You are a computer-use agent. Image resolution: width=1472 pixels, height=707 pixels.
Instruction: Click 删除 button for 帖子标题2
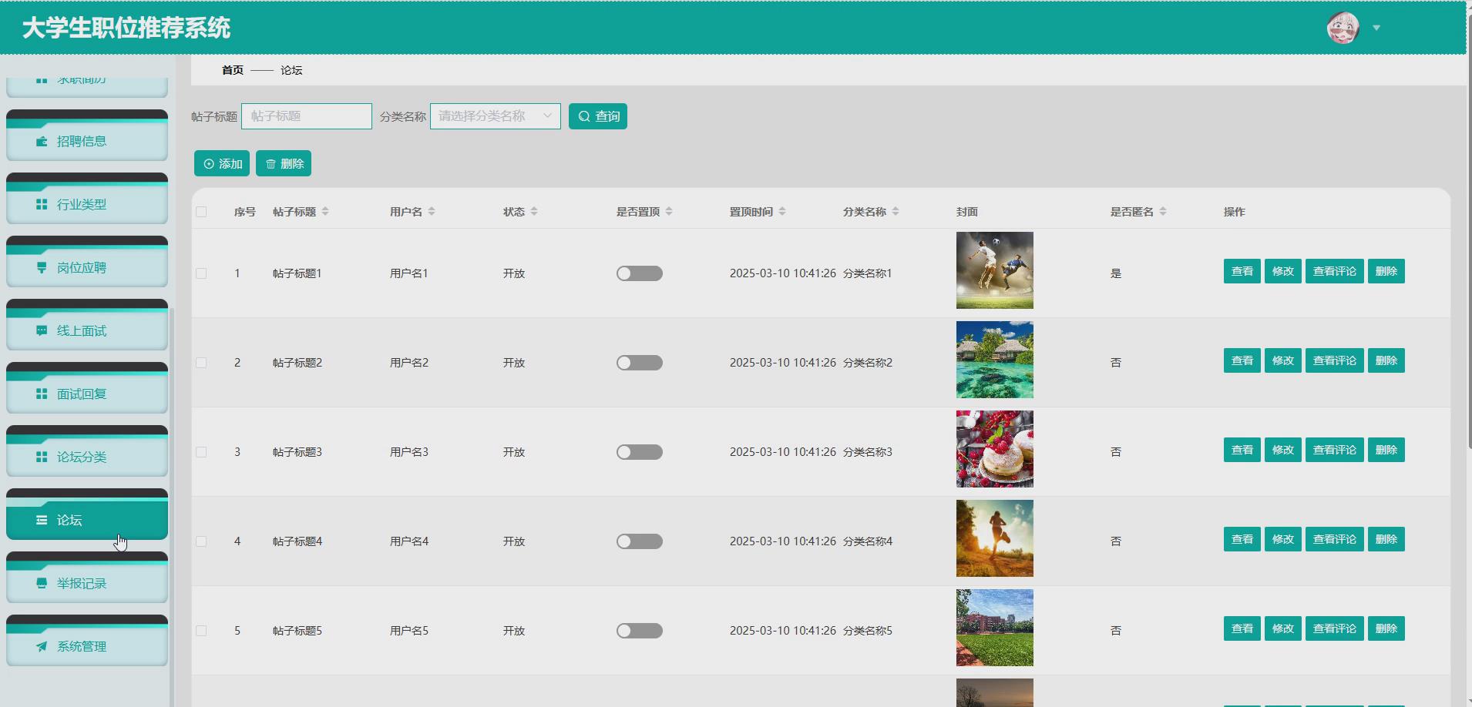pyautogui.click(x=1386, y=360)
